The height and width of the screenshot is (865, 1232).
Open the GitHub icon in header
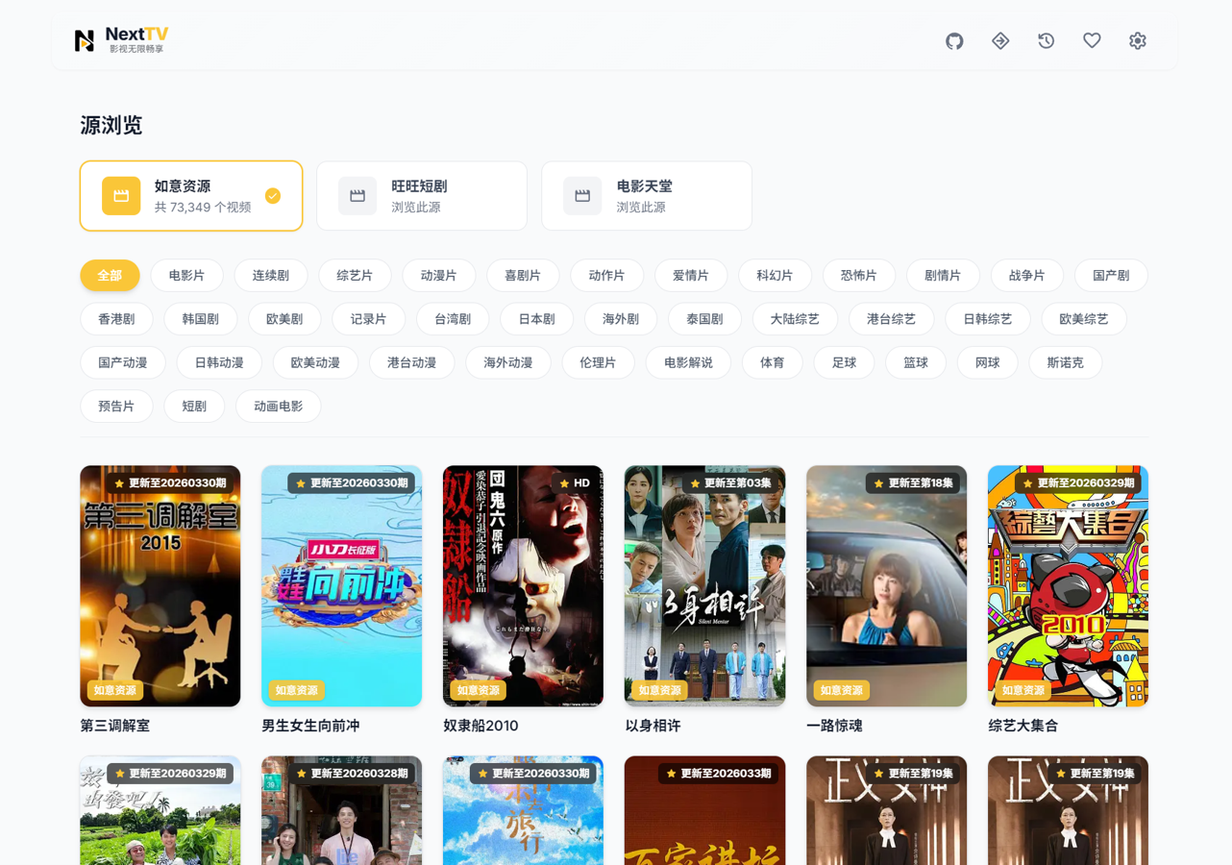[954, 40]
